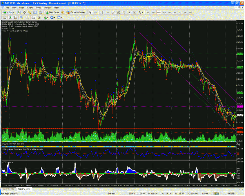Click the arrows objects icon

140,13
